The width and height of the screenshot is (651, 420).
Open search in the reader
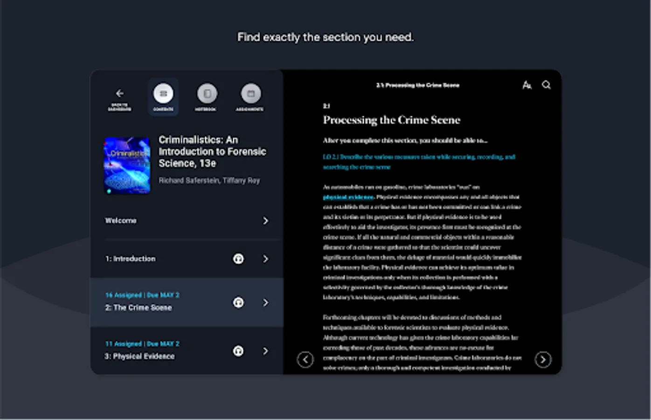click(547, 84)
